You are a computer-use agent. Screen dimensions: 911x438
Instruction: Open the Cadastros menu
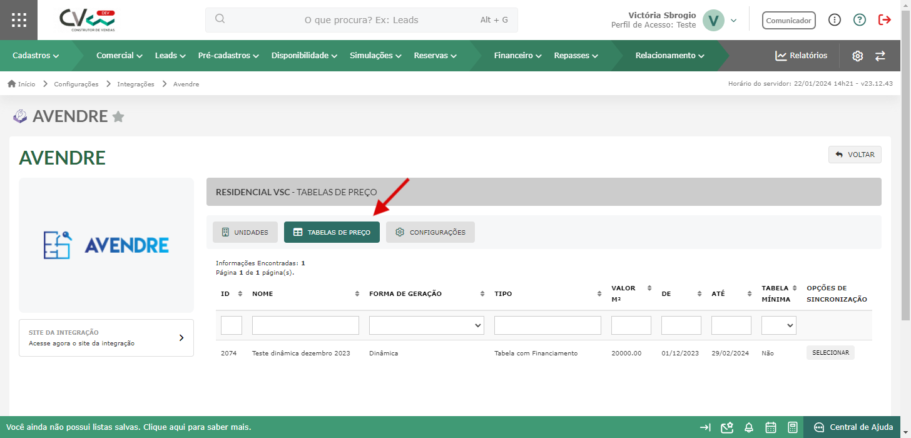point(36,56)
